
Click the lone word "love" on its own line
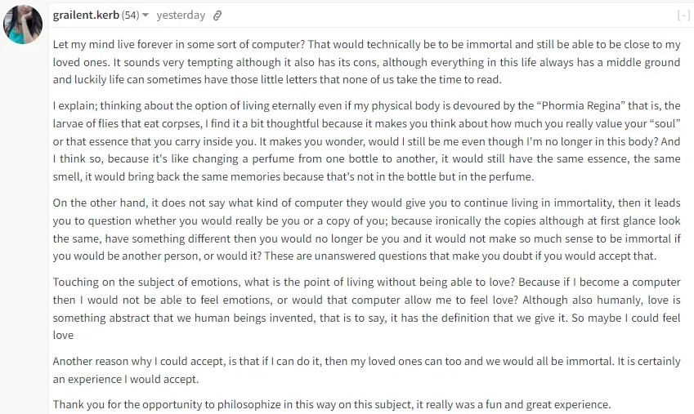pos(63,336)
